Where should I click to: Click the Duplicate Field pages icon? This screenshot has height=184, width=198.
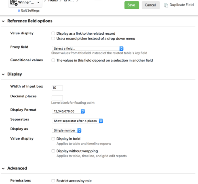tap(166, 5)
